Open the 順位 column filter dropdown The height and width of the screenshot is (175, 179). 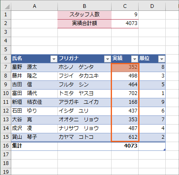click(x=162, y=59)
